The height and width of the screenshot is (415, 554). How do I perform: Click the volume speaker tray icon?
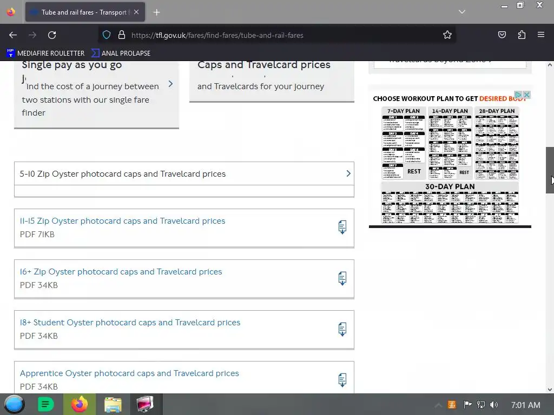tap(494, 405)
